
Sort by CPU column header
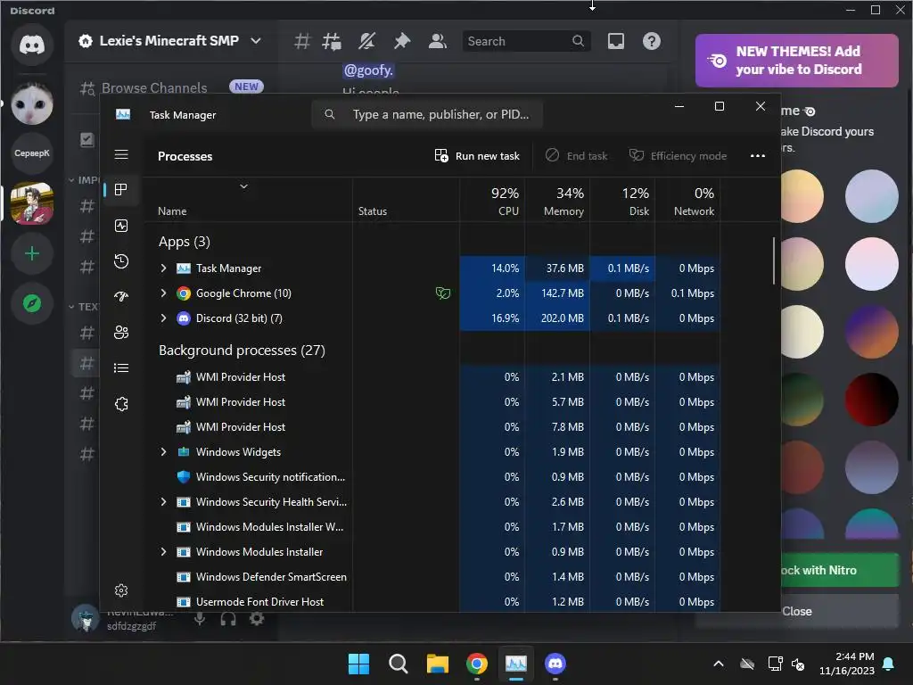492,201
